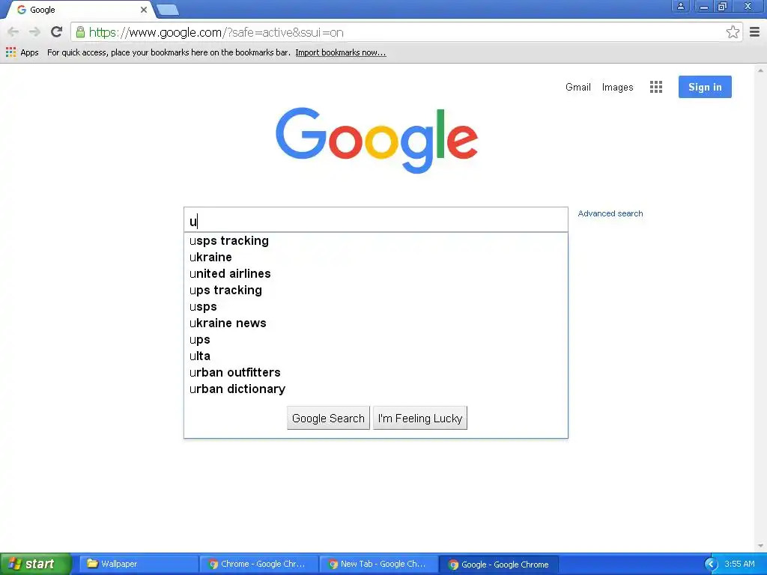Click the page scrollbar up arrow
The image size is (767, 575).
(x=761, y=70)
